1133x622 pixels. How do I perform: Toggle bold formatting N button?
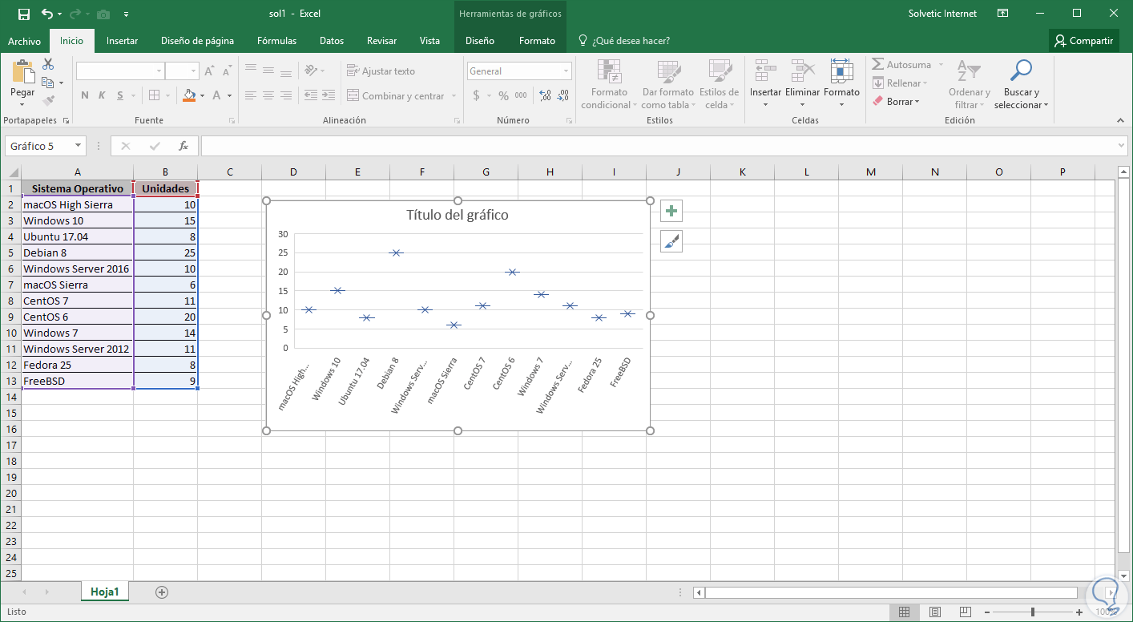85,96
